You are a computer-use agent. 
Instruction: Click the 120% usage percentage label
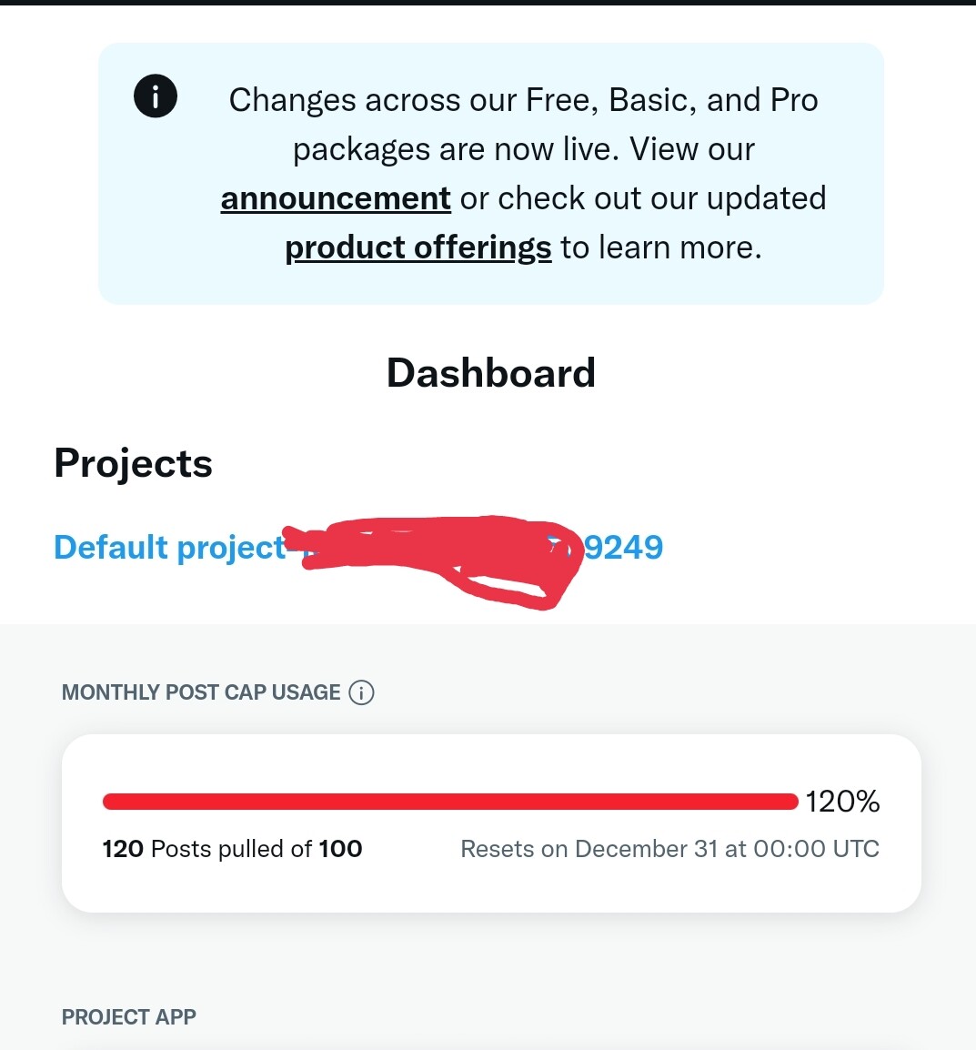(842, 802)
